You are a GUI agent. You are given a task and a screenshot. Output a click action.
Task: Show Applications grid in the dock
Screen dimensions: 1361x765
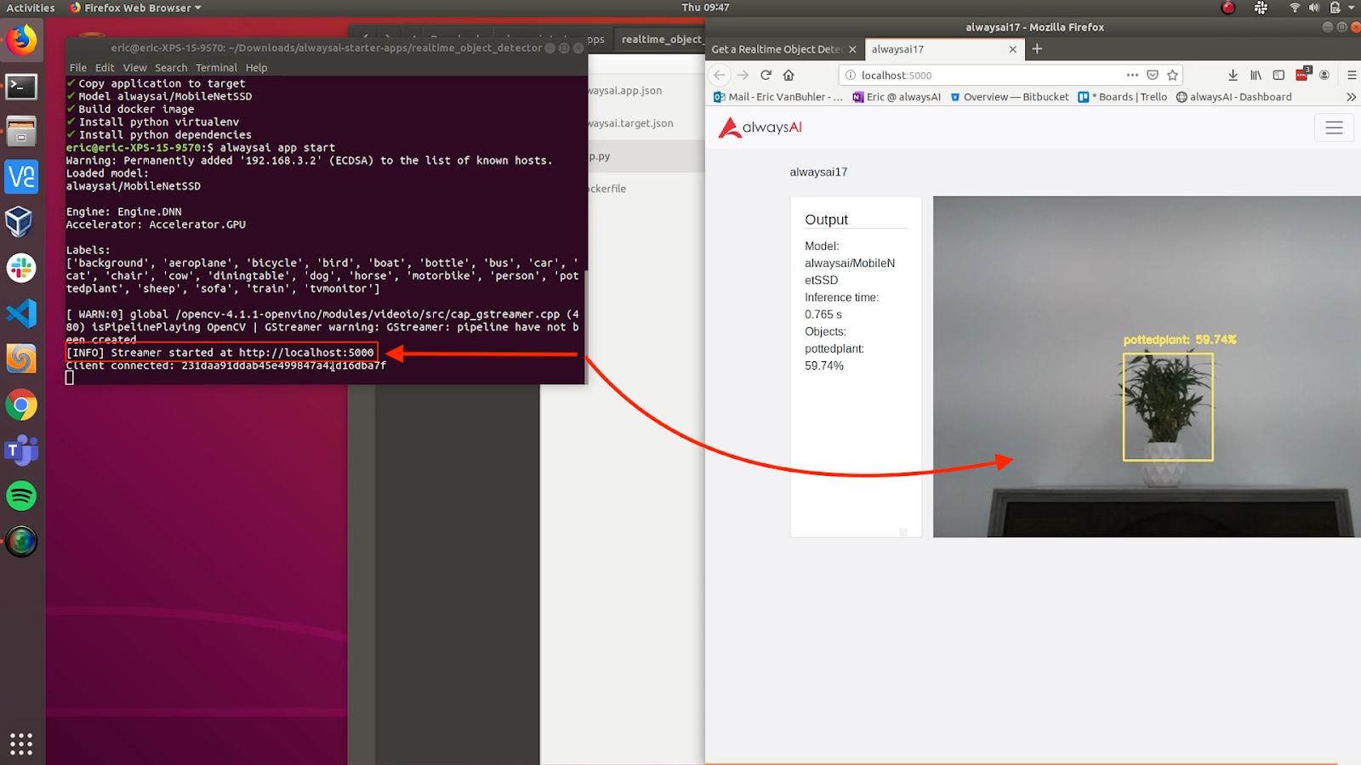pos(21,744)
